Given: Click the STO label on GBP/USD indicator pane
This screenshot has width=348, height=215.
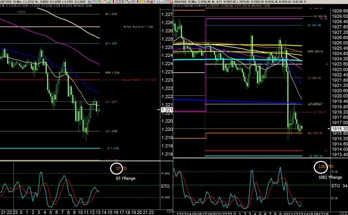Looking at the screenshot, I should tap(165, 186).
